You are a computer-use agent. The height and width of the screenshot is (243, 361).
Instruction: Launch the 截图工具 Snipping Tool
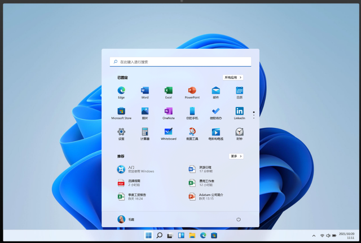192,134
